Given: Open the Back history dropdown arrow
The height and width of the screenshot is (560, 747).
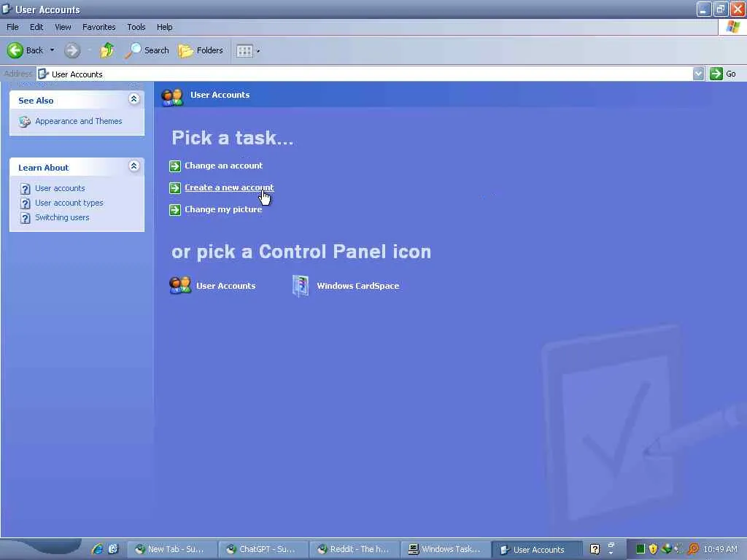Looking at the screenshot, I should click(52, 50).
